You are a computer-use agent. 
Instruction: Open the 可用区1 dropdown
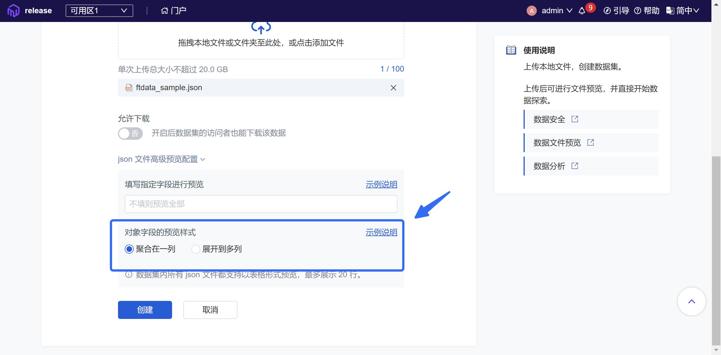[99, 11]
